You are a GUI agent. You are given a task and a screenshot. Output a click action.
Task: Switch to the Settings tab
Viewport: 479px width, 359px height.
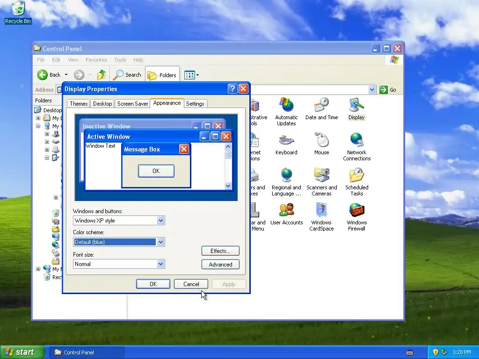pos(195,104)
